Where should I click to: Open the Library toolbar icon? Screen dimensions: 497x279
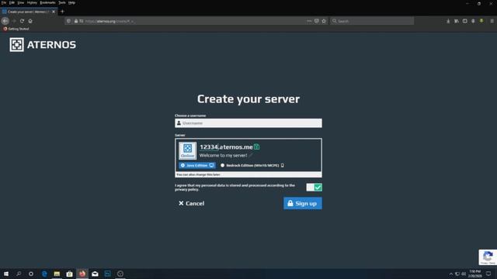[x=457, y=21]
